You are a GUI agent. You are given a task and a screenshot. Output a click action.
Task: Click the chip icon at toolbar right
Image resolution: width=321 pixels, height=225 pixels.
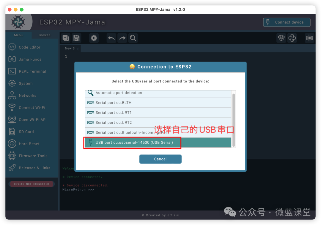click(309, 38)
